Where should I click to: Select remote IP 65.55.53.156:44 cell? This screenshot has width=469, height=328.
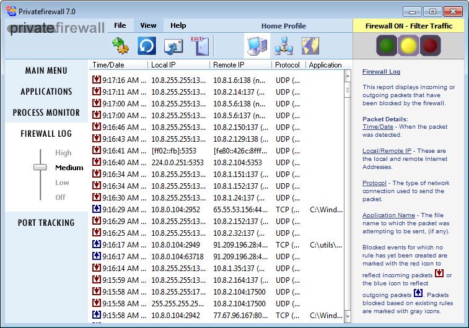point(240,210)
